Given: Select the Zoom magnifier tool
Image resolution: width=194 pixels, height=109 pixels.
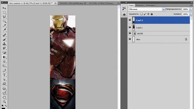Looking at the screenshot, I should coord(4,102).
